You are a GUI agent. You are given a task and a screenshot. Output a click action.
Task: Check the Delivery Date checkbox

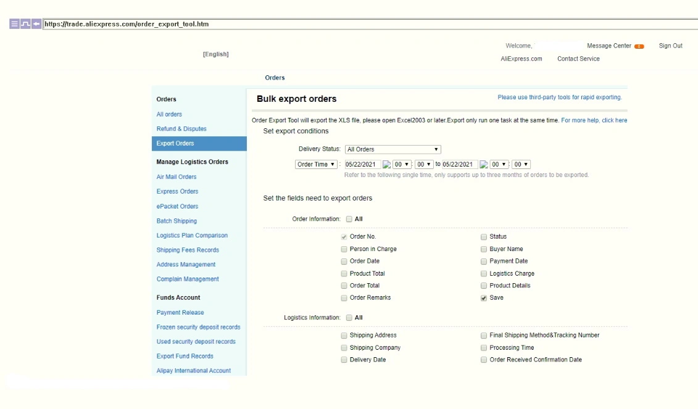tap(344, 360)
